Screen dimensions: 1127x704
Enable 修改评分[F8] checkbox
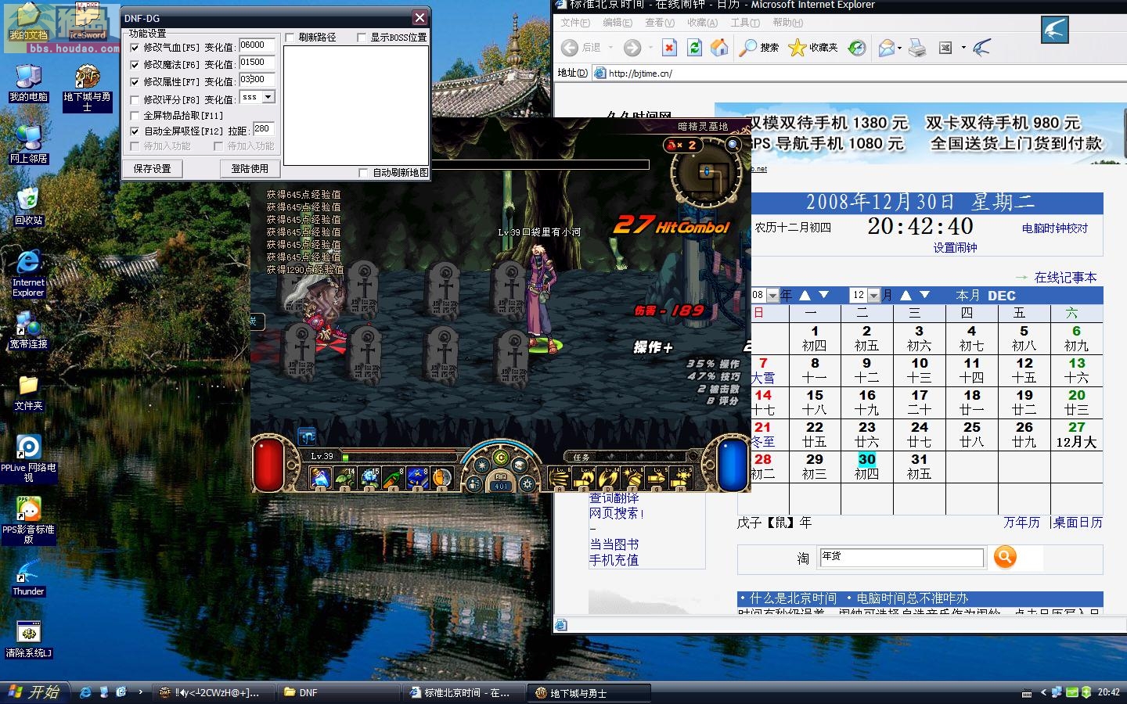click(135, 100)
